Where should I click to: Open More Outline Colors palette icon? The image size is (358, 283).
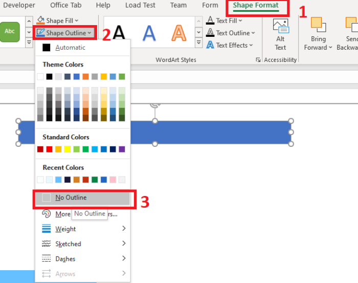pos(47,214)
